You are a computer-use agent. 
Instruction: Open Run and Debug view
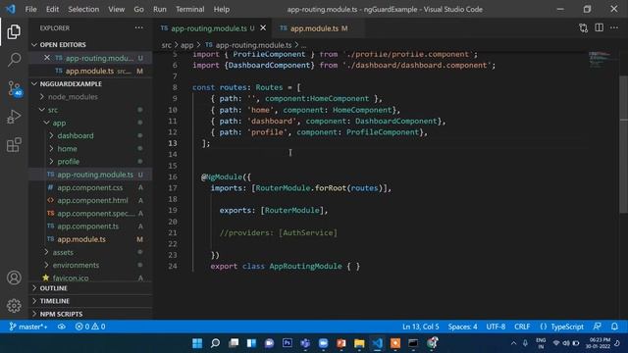pyautogui.click(x=14, y=117)
